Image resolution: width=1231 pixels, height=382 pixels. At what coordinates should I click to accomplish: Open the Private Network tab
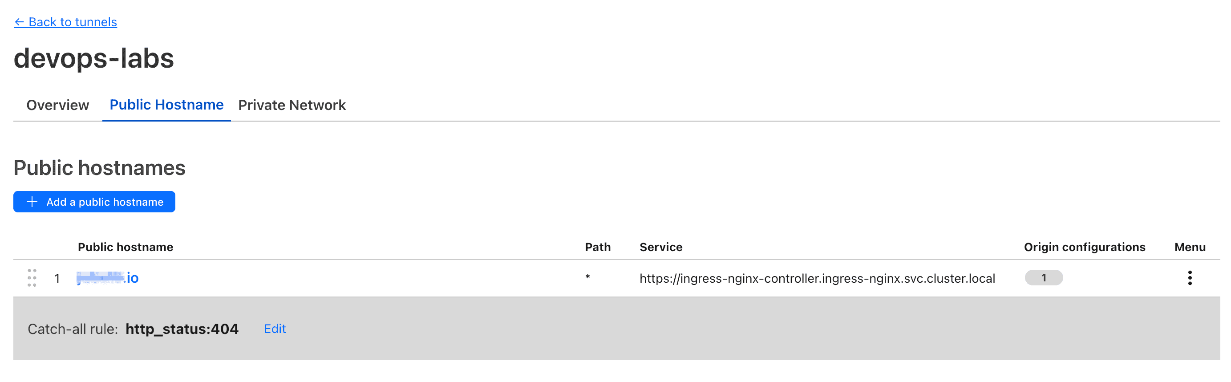pyautogui.click(x=292, y=105)
